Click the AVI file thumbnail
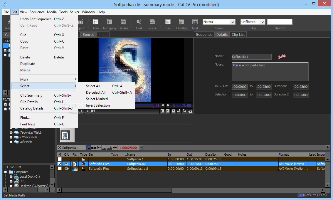Screen dimensions: 333x200 (65, 135)
